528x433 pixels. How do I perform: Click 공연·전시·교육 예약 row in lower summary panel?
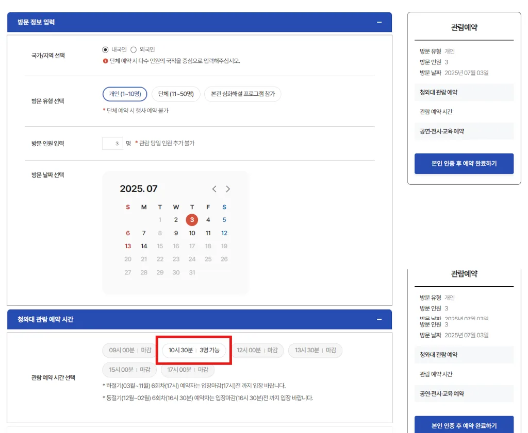tap(464, 394)
